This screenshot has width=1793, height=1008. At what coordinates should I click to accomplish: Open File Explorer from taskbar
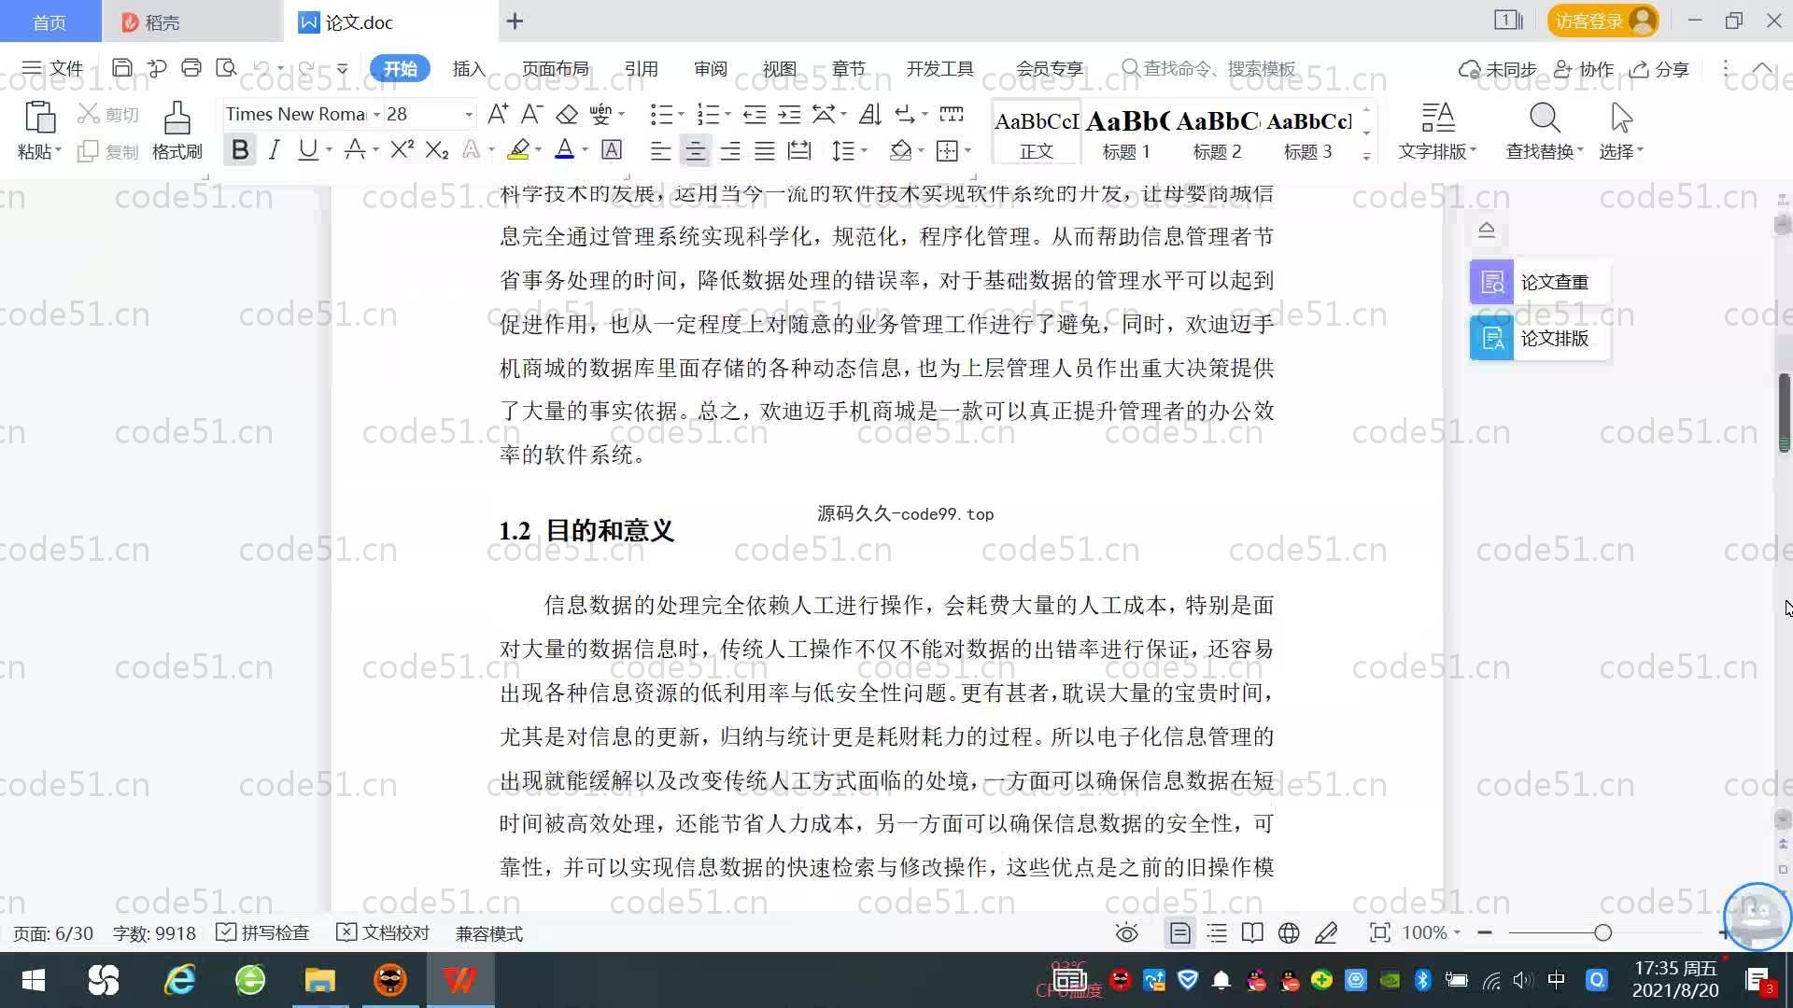coord(319,980)
